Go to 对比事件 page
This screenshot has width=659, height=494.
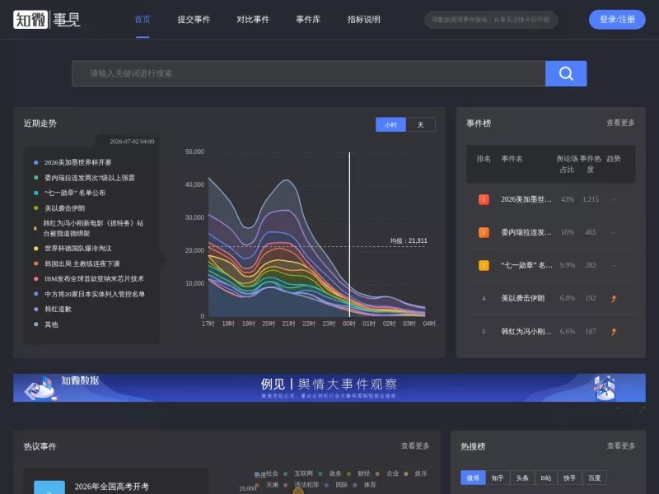tap(253, 19)
